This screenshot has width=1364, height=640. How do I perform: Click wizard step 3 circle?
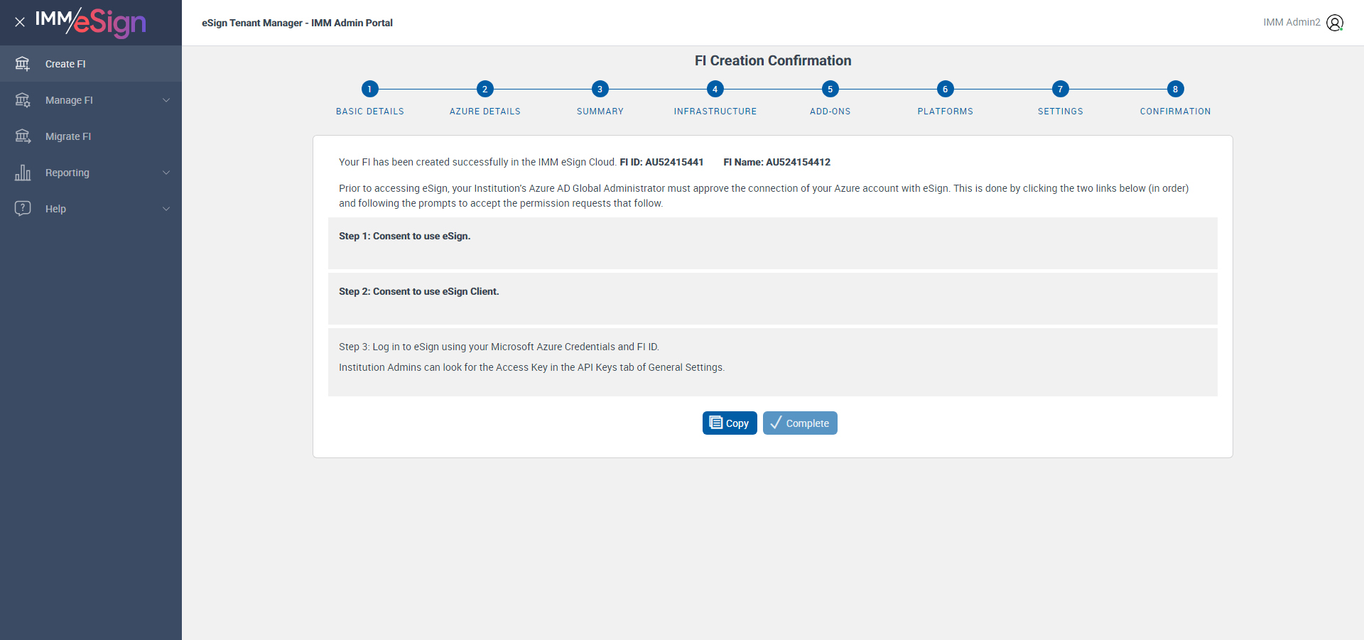pos(600,89)
